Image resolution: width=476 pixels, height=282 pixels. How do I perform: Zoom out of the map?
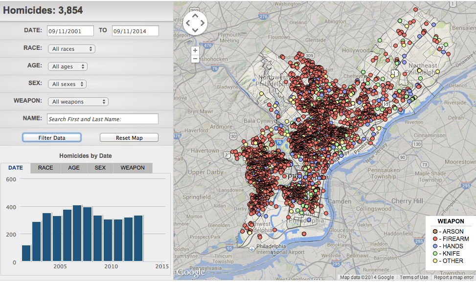click(195, 59)
